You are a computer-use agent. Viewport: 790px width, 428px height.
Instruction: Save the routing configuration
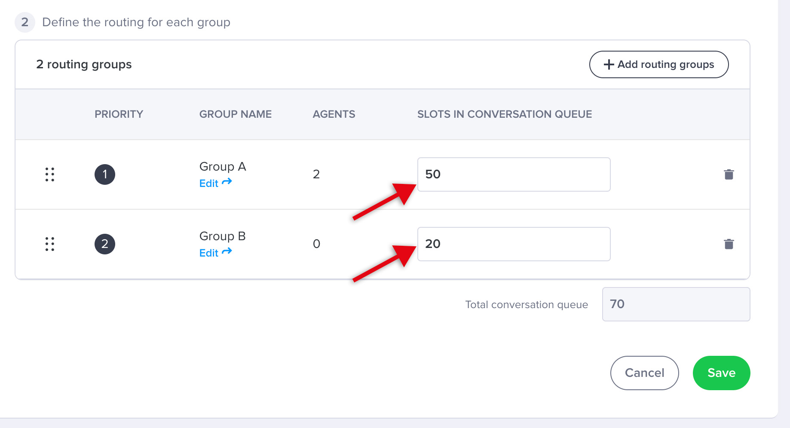pos(721,373)
